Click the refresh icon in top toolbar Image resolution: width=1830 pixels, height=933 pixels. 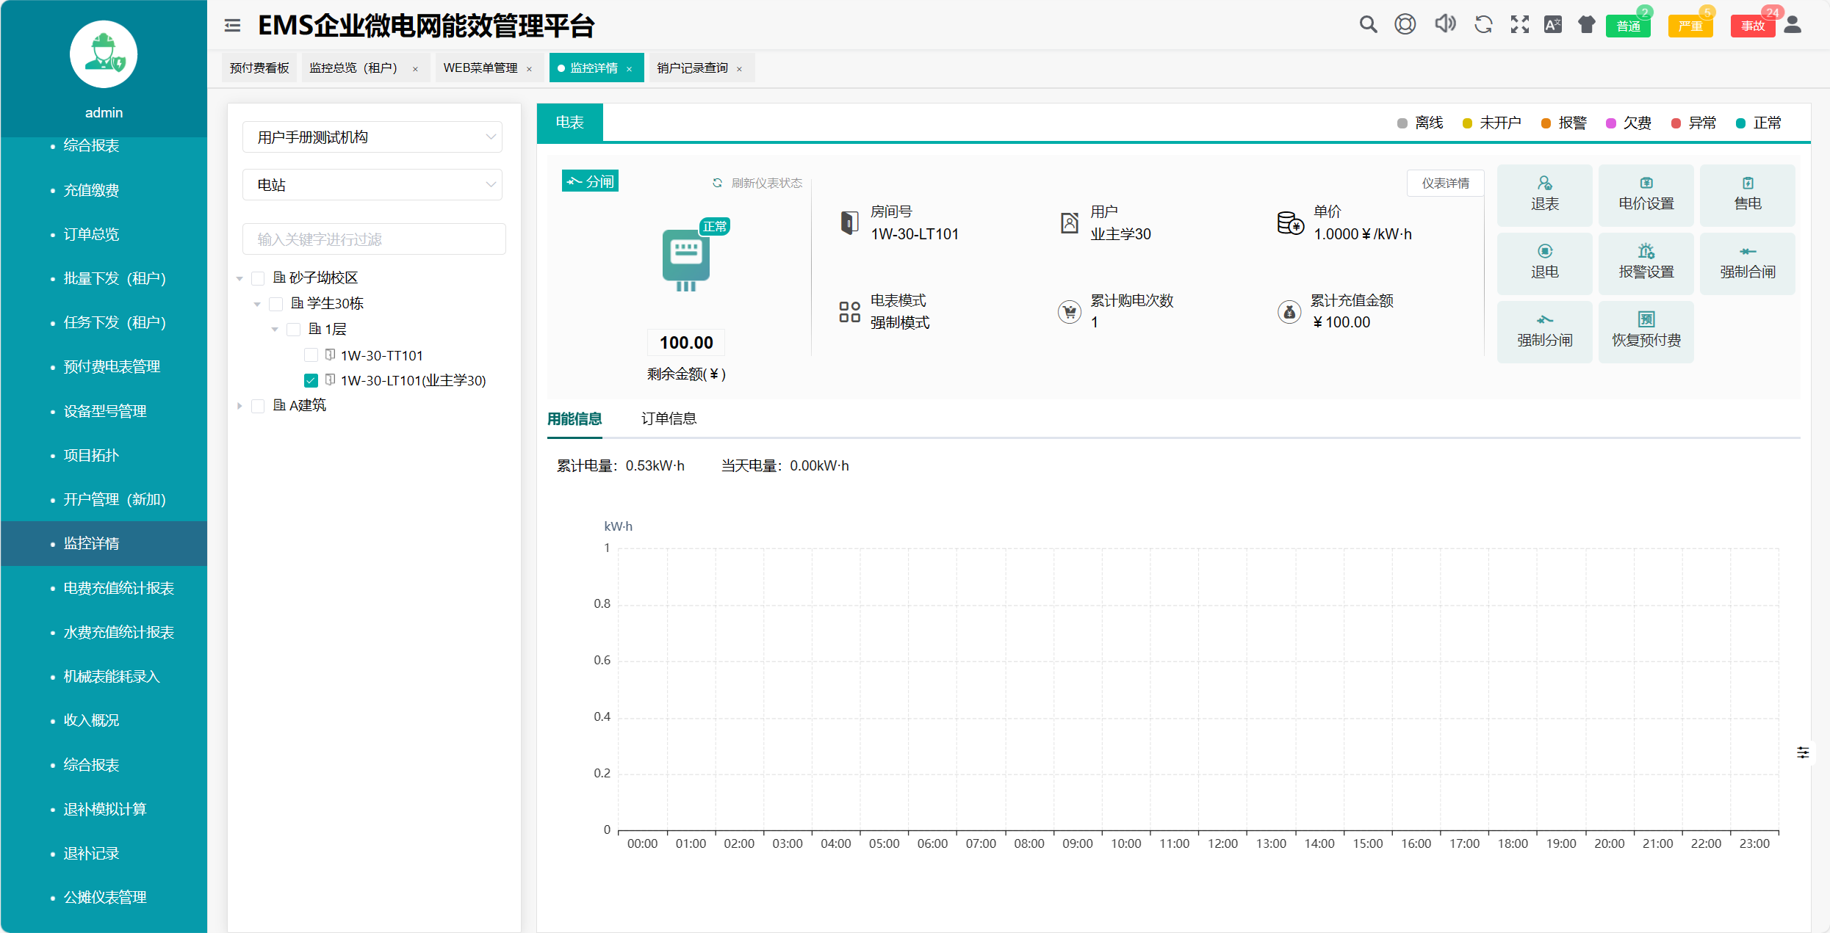point(1483,25)
